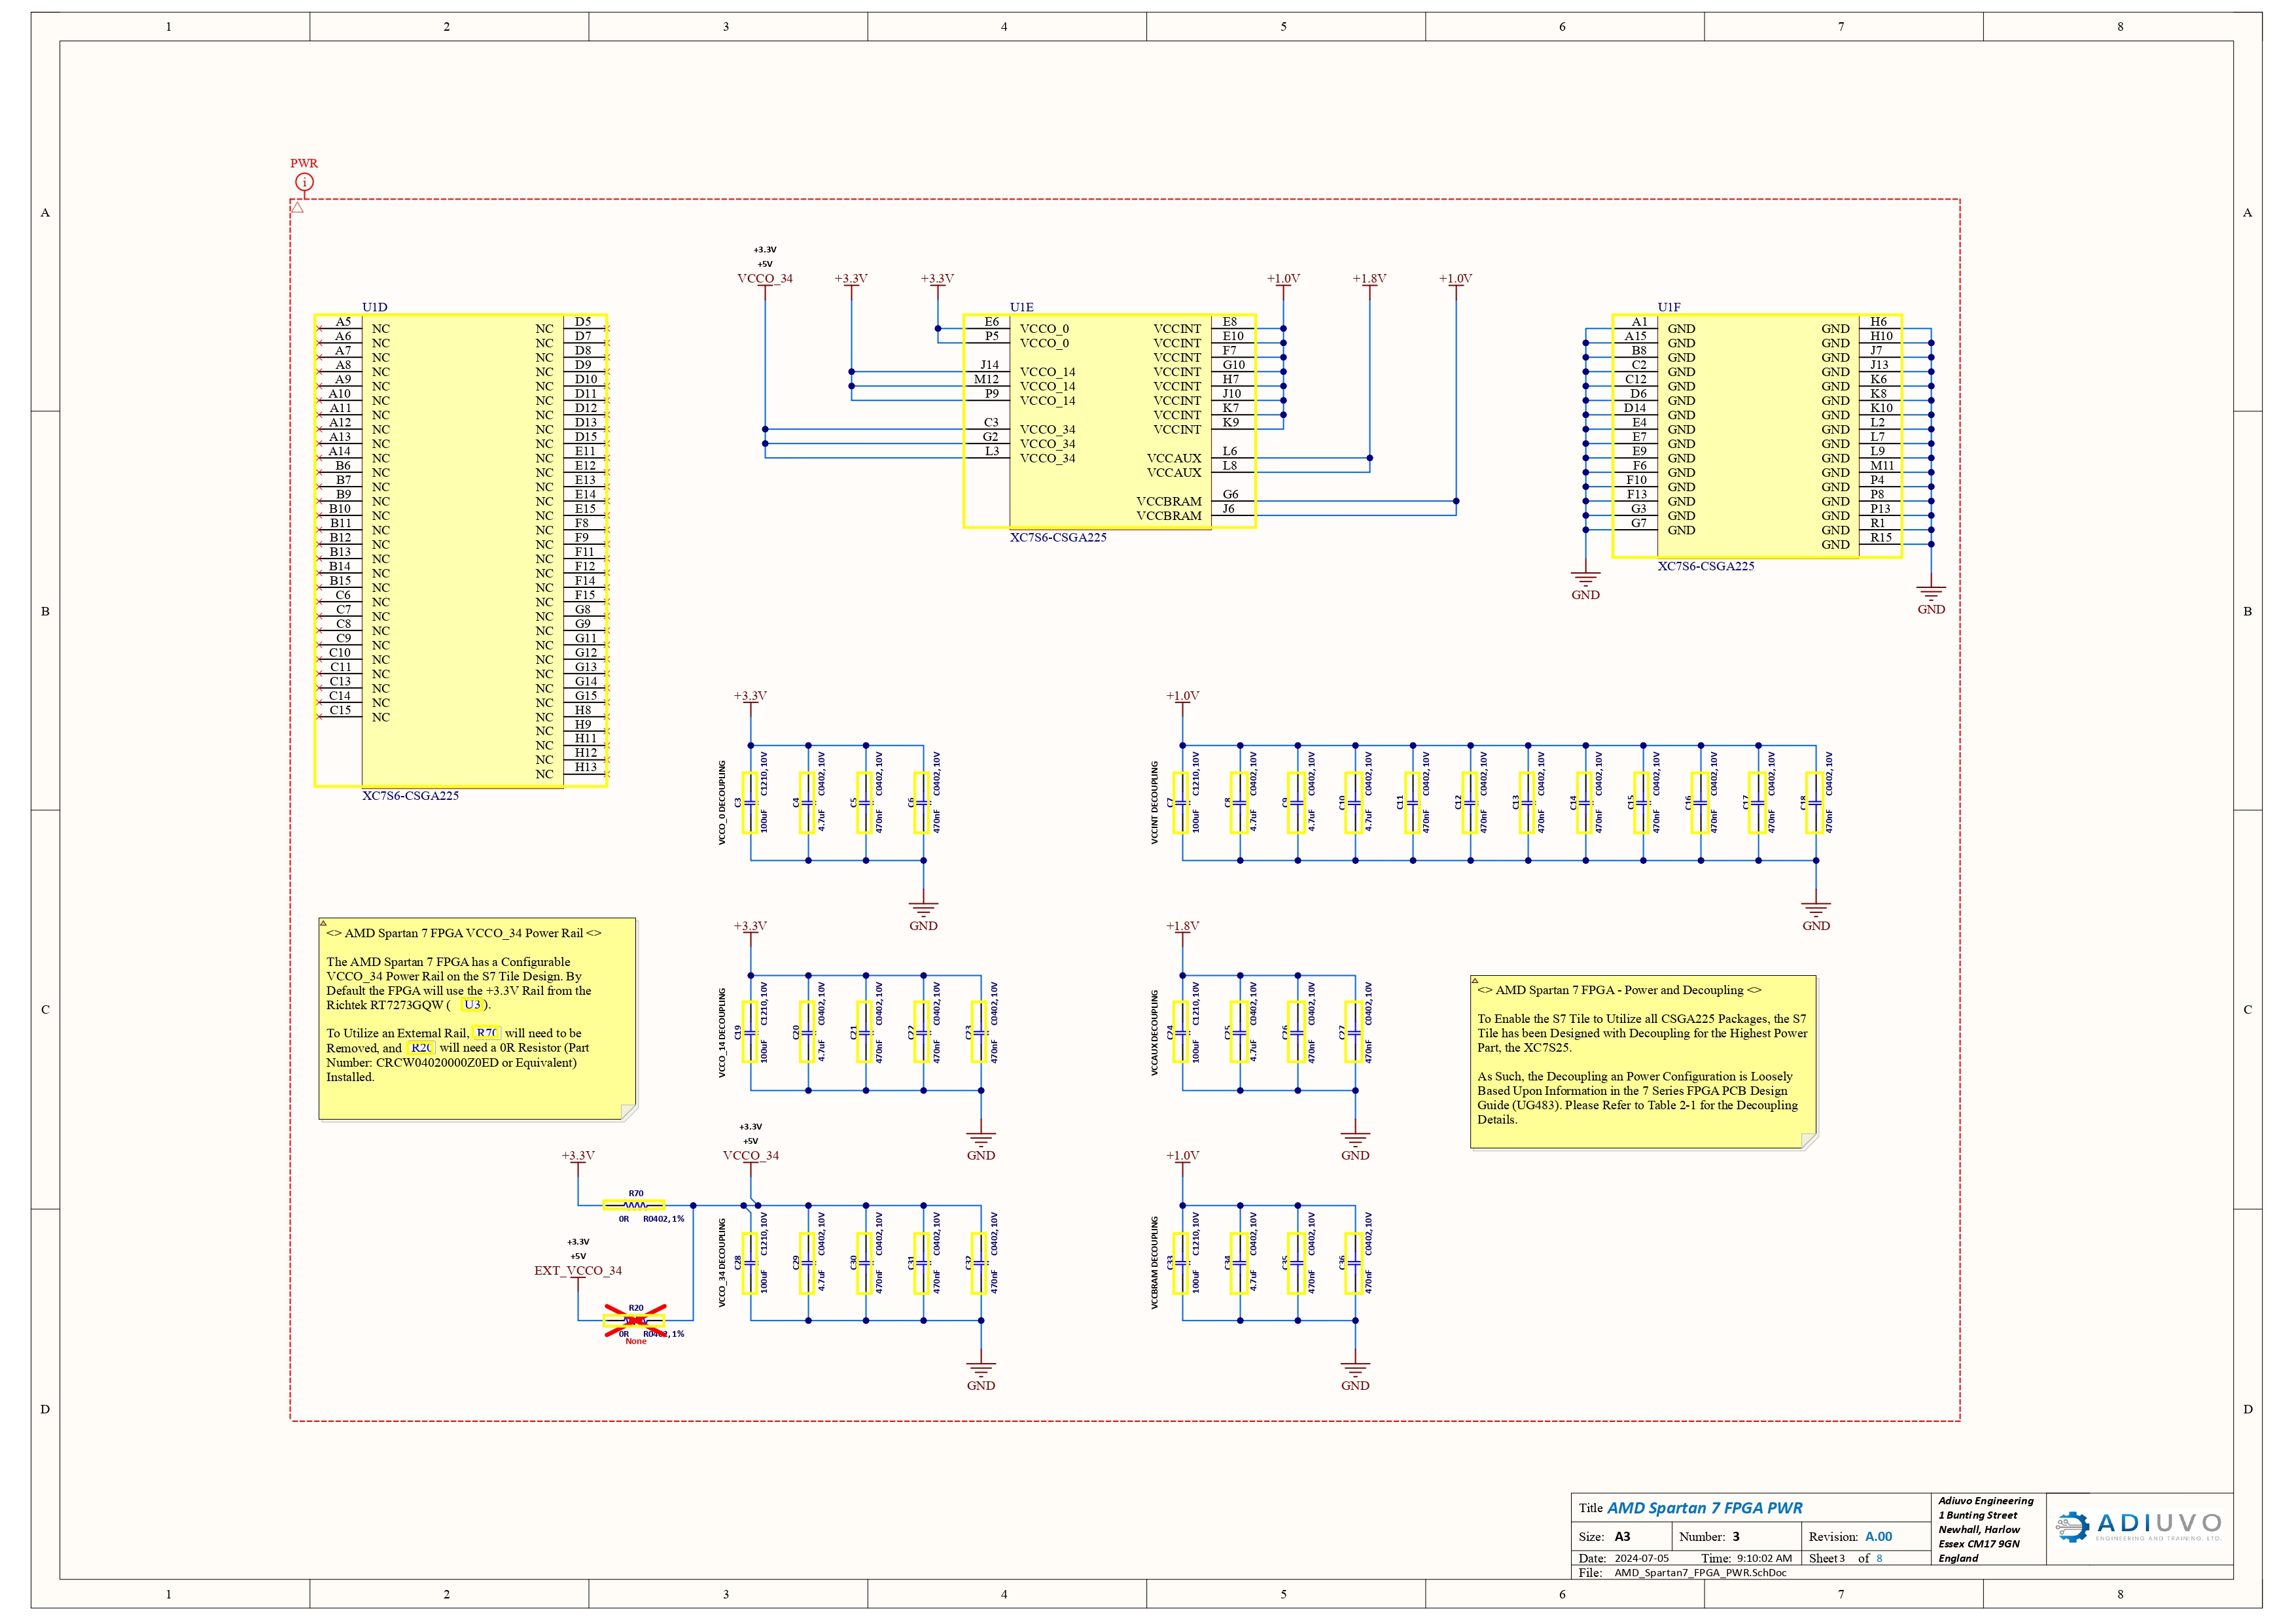2296x1622 pixels.
Task: Click the 'Adiuvo Engineering' address line
Action: tap(1986, 1501)
